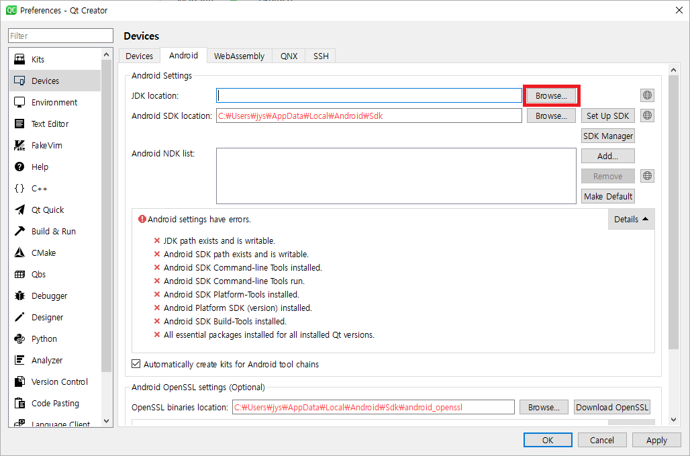Switch to the QNX tab
690x456 pixels.
[x=289, y=56]
